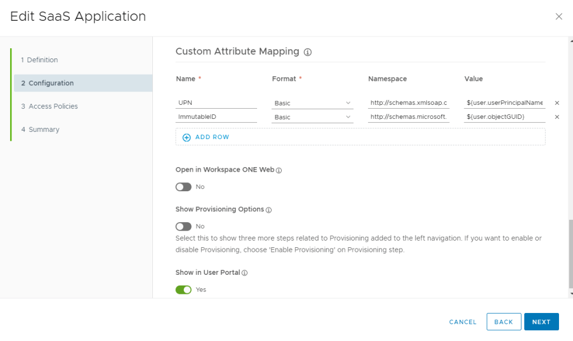This screenshot has height=341, width=573.
Task: Open the Access Policies step
Action: 49,107
